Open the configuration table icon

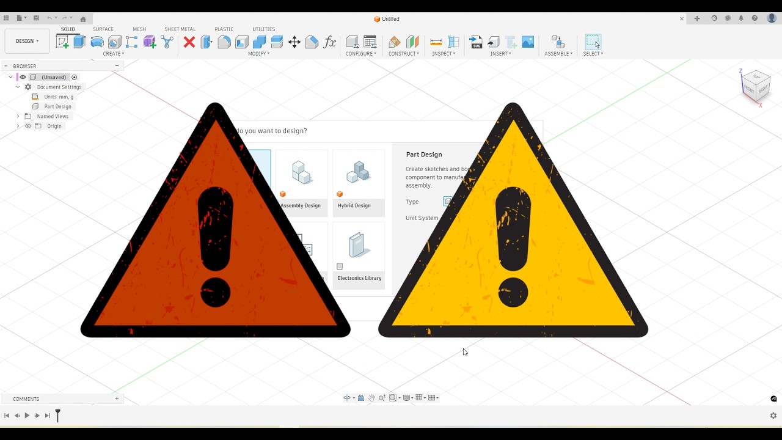coord(370,42)
